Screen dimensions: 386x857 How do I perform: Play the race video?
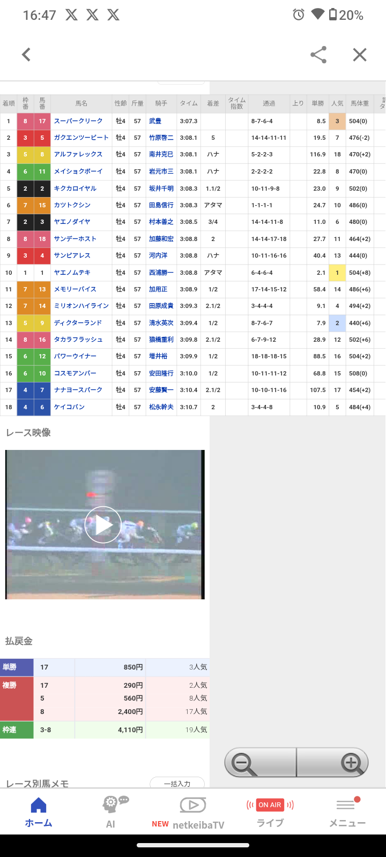pos(103,525)
